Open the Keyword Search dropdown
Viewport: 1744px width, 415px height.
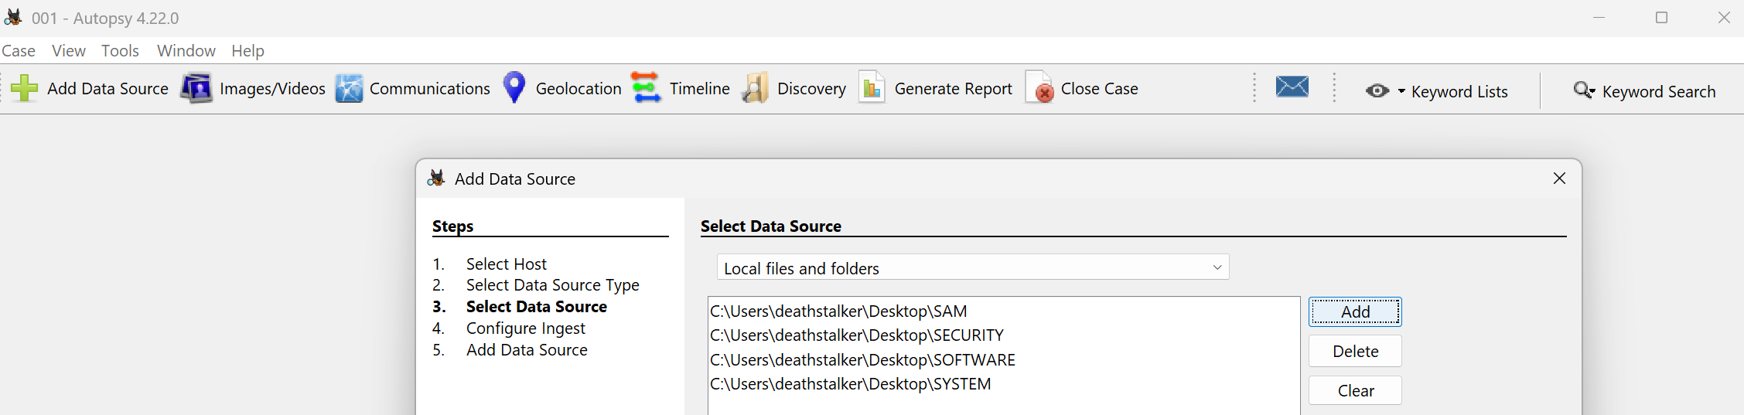click(x=1644, y=91)
